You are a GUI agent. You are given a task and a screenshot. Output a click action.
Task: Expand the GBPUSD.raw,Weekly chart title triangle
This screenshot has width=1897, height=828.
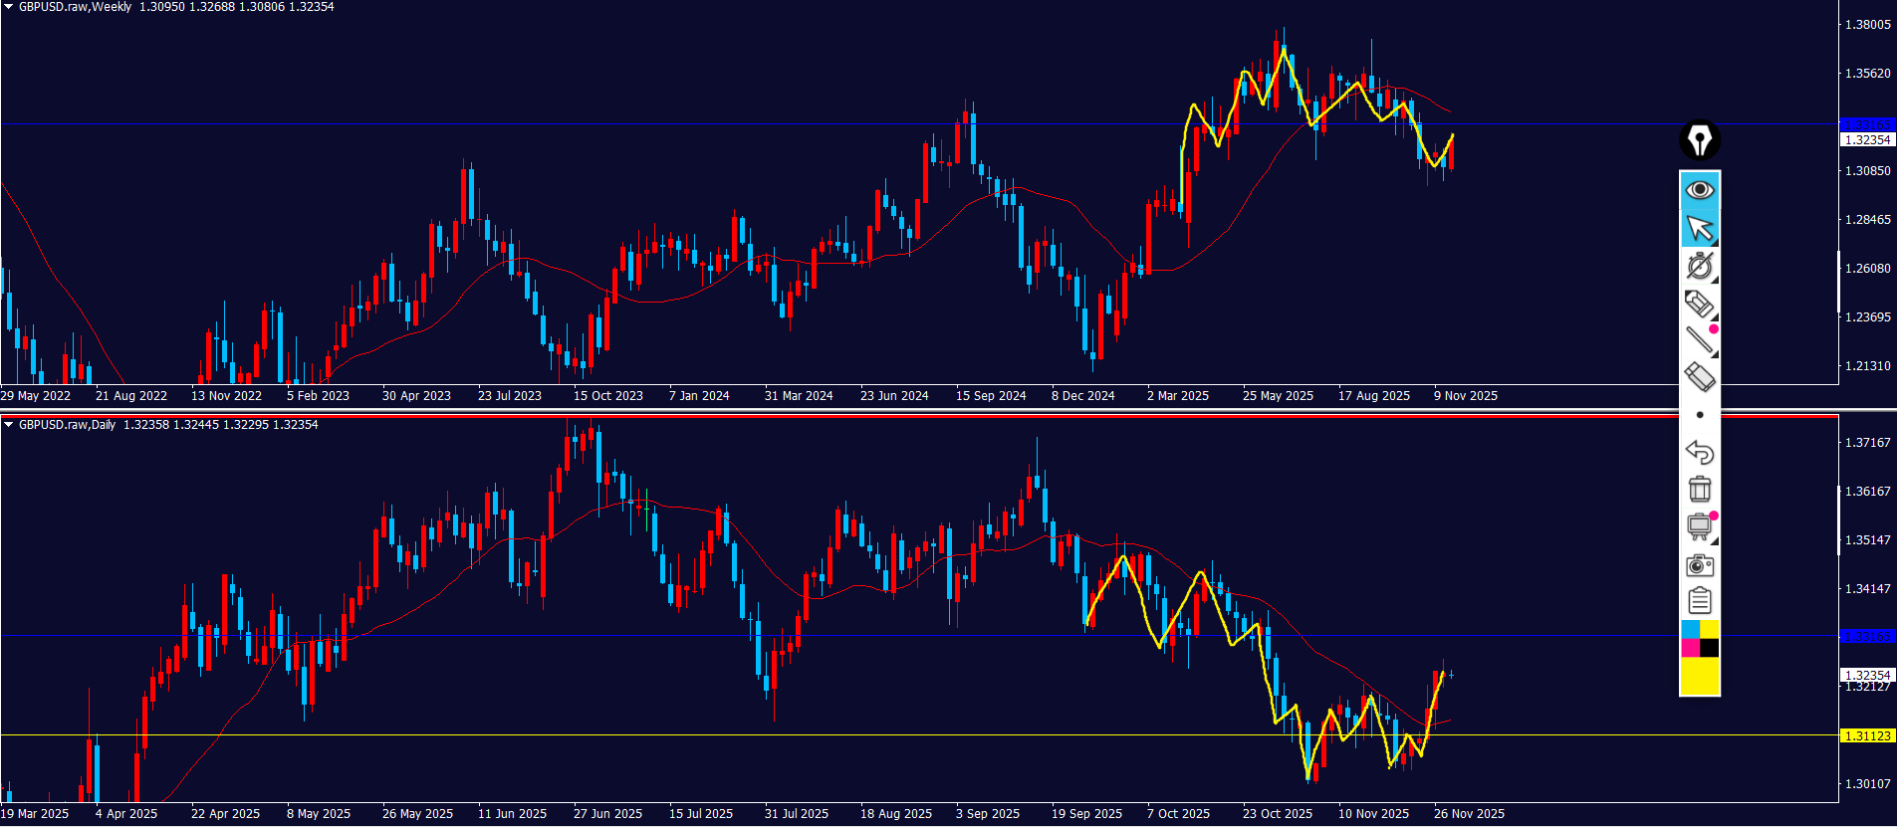(9, 7)
